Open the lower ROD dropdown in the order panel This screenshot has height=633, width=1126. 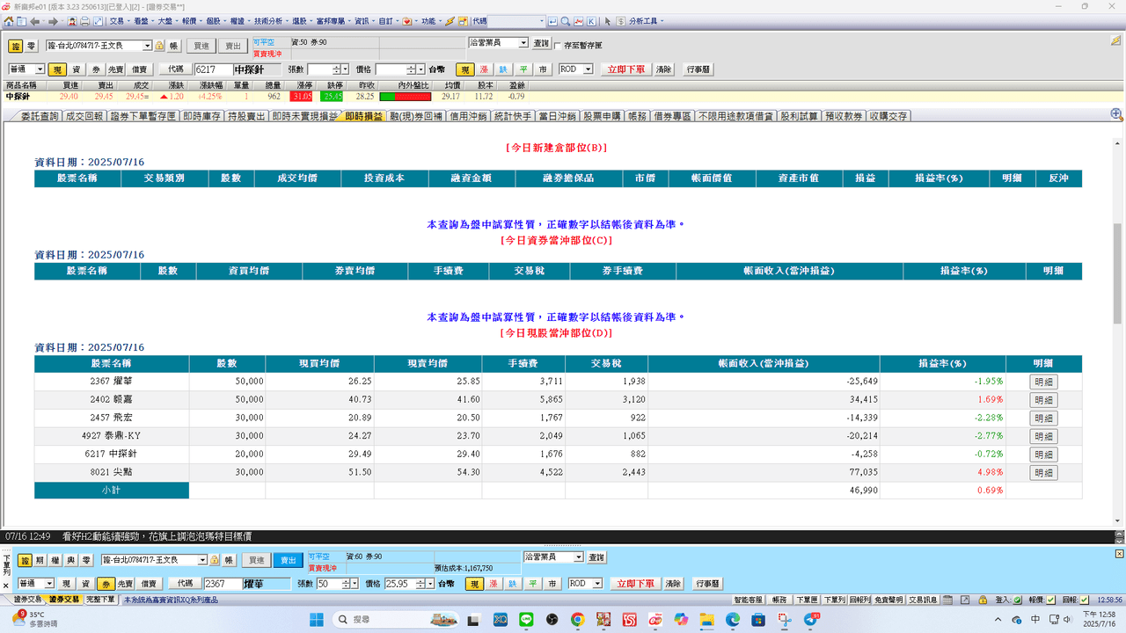pos(597,584)
